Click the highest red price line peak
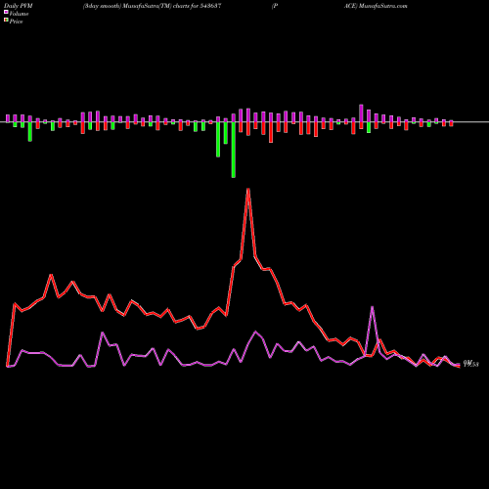The image size is (489, 489). [248, 190]
